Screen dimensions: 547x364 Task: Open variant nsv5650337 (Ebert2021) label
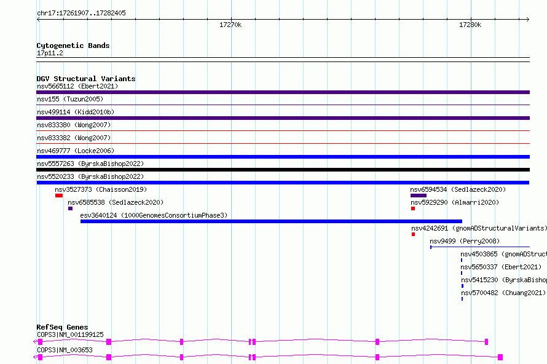tap(501, 267)
